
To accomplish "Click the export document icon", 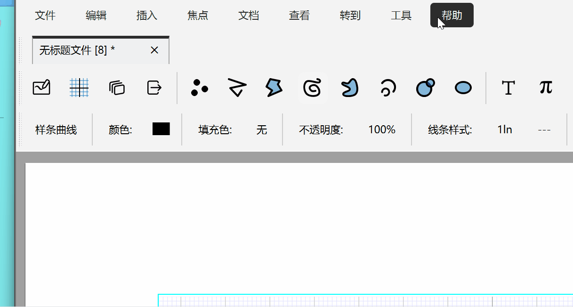I will coord(154,88).
